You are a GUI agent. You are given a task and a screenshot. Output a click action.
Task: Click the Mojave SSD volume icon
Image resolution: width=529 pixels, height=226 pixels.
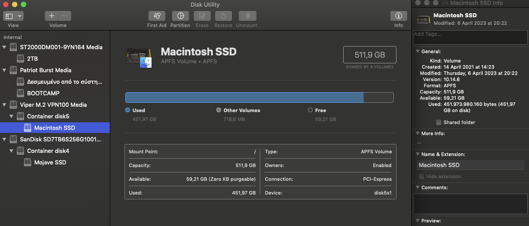pyautogui.click(x=27, y=162)
